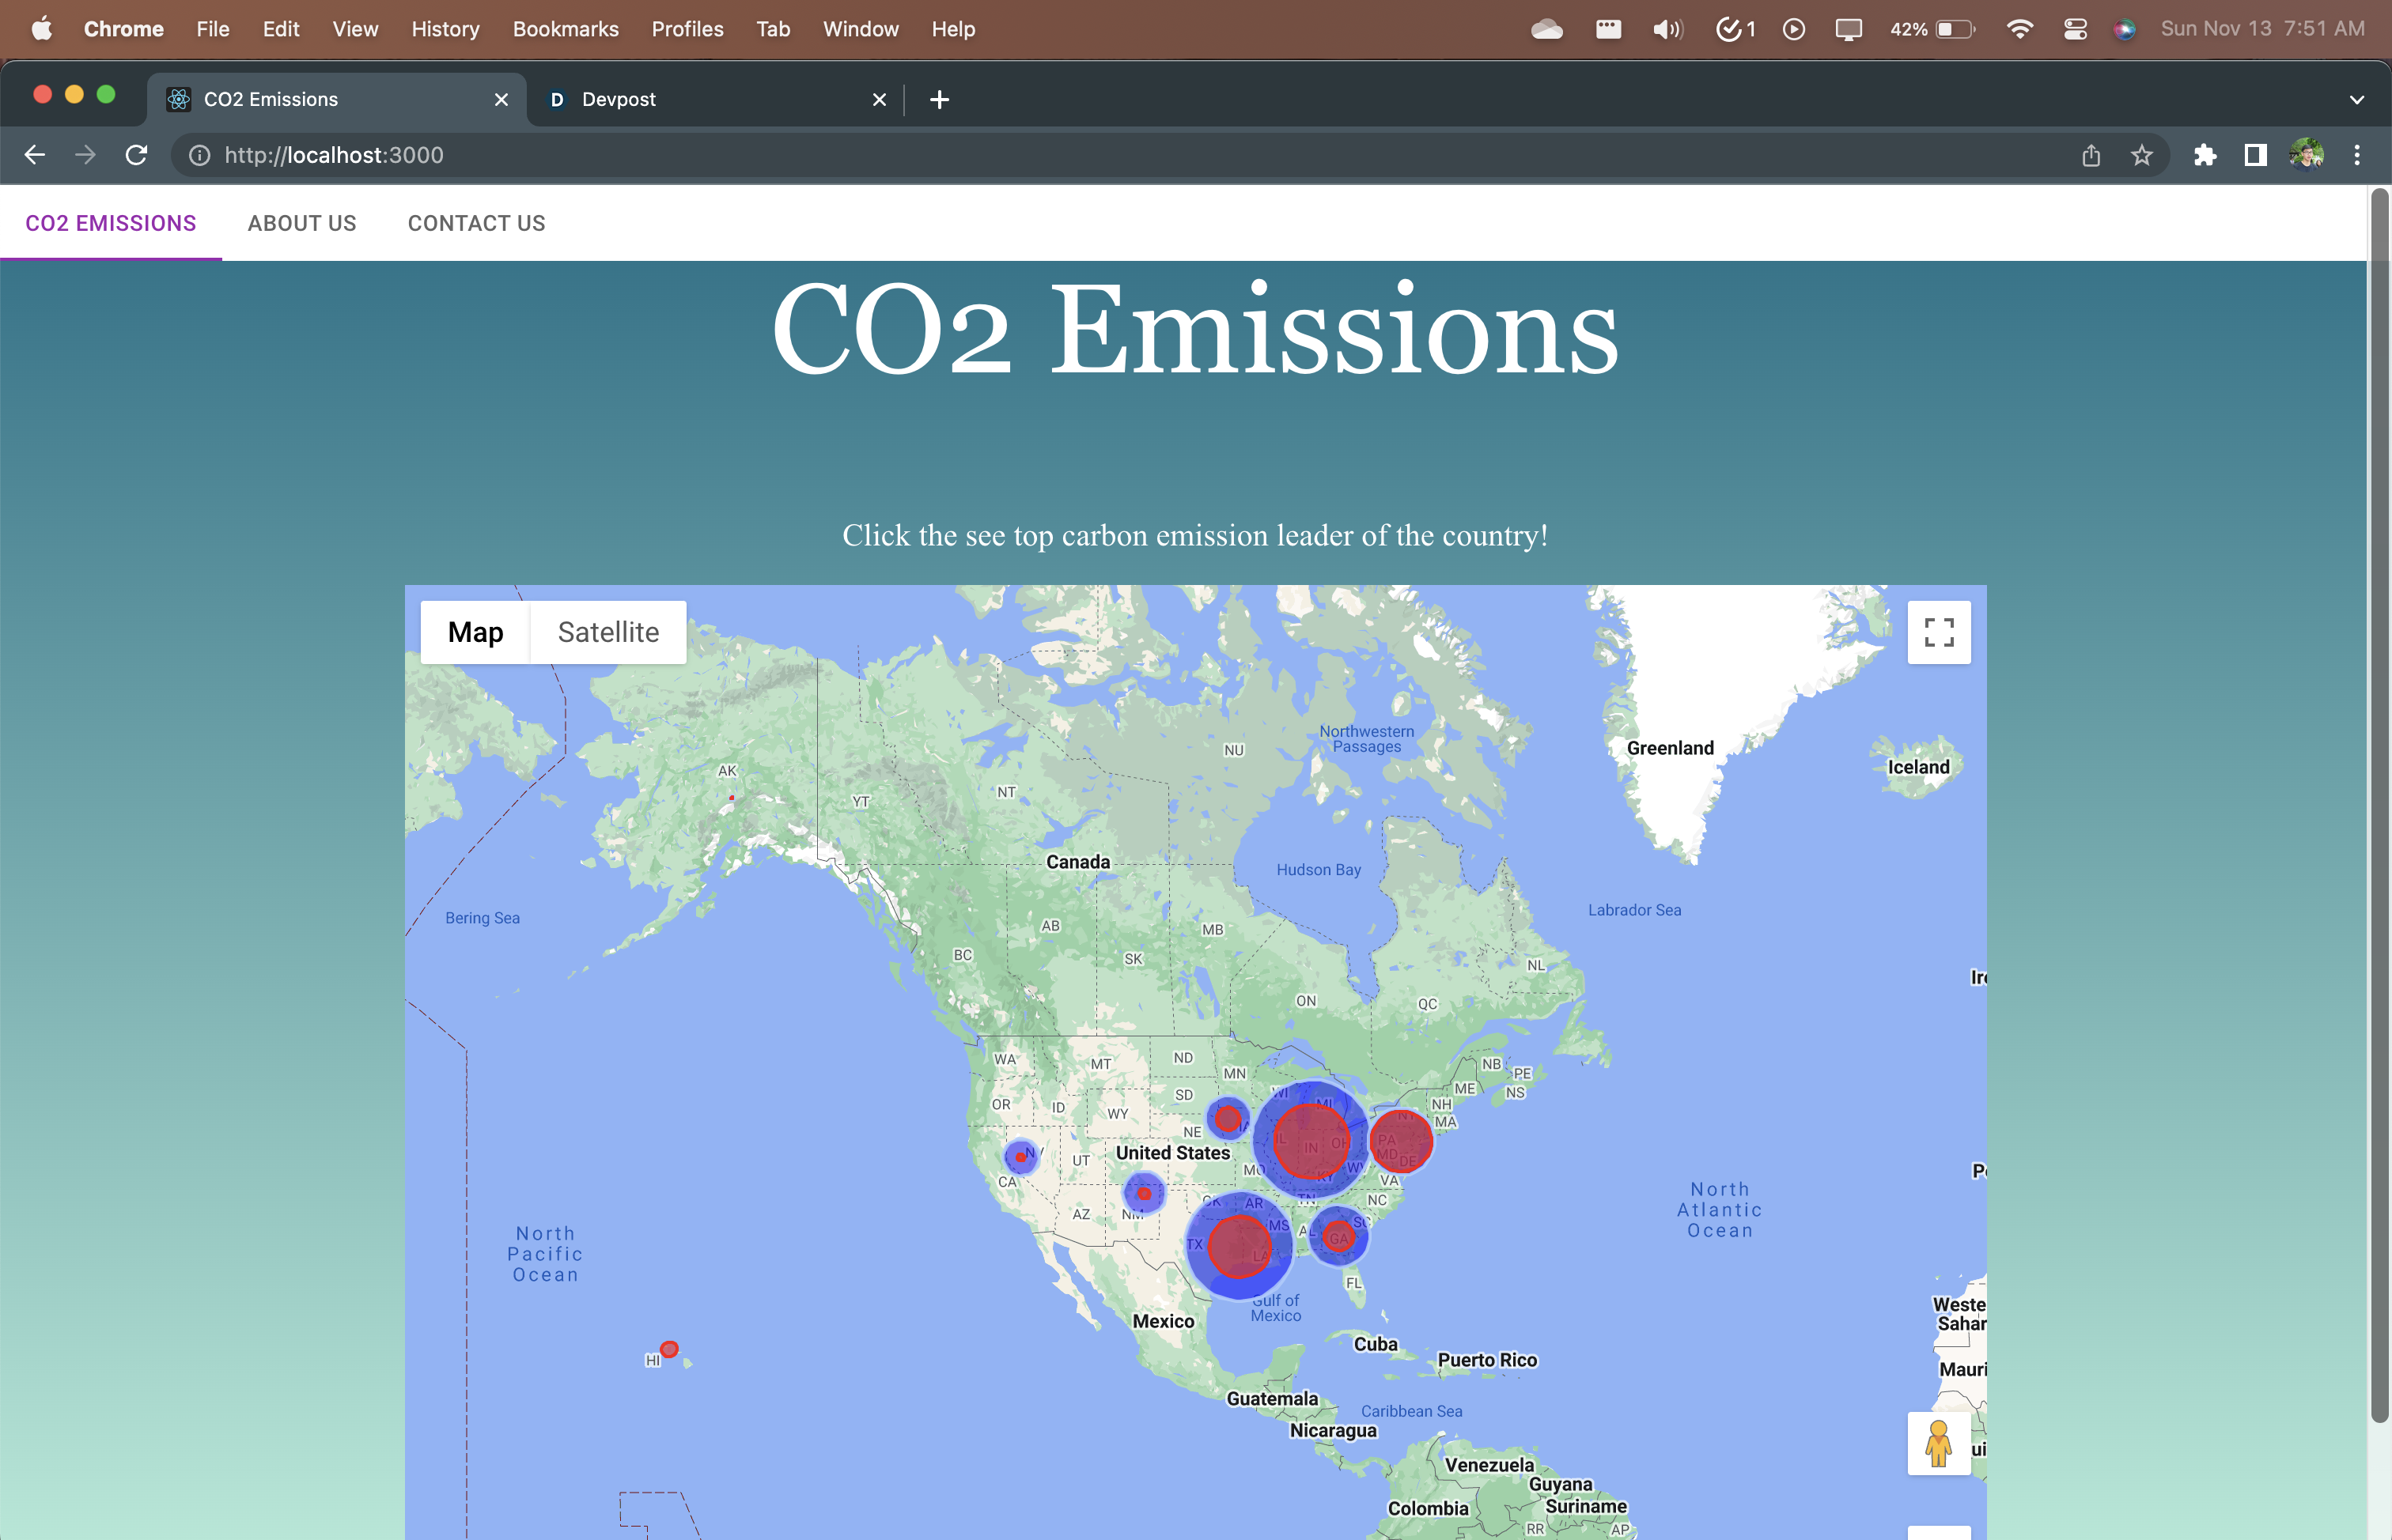Screen dimensions: 2392x1540
Task: Open the ABOUT US page tab
Action: pos(301,223)
